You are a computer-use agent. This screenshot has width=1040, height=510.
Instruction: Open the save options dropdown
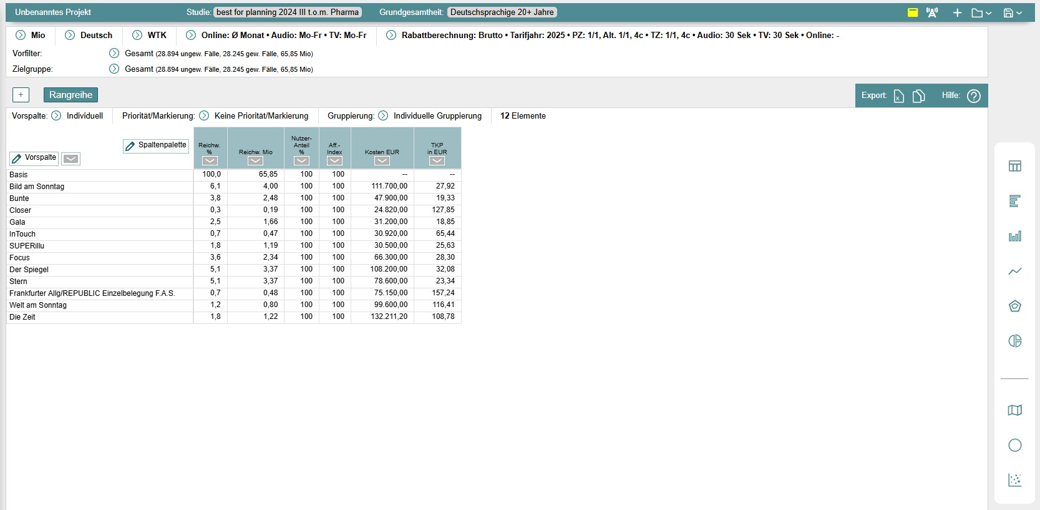(x=1013, y=12)
